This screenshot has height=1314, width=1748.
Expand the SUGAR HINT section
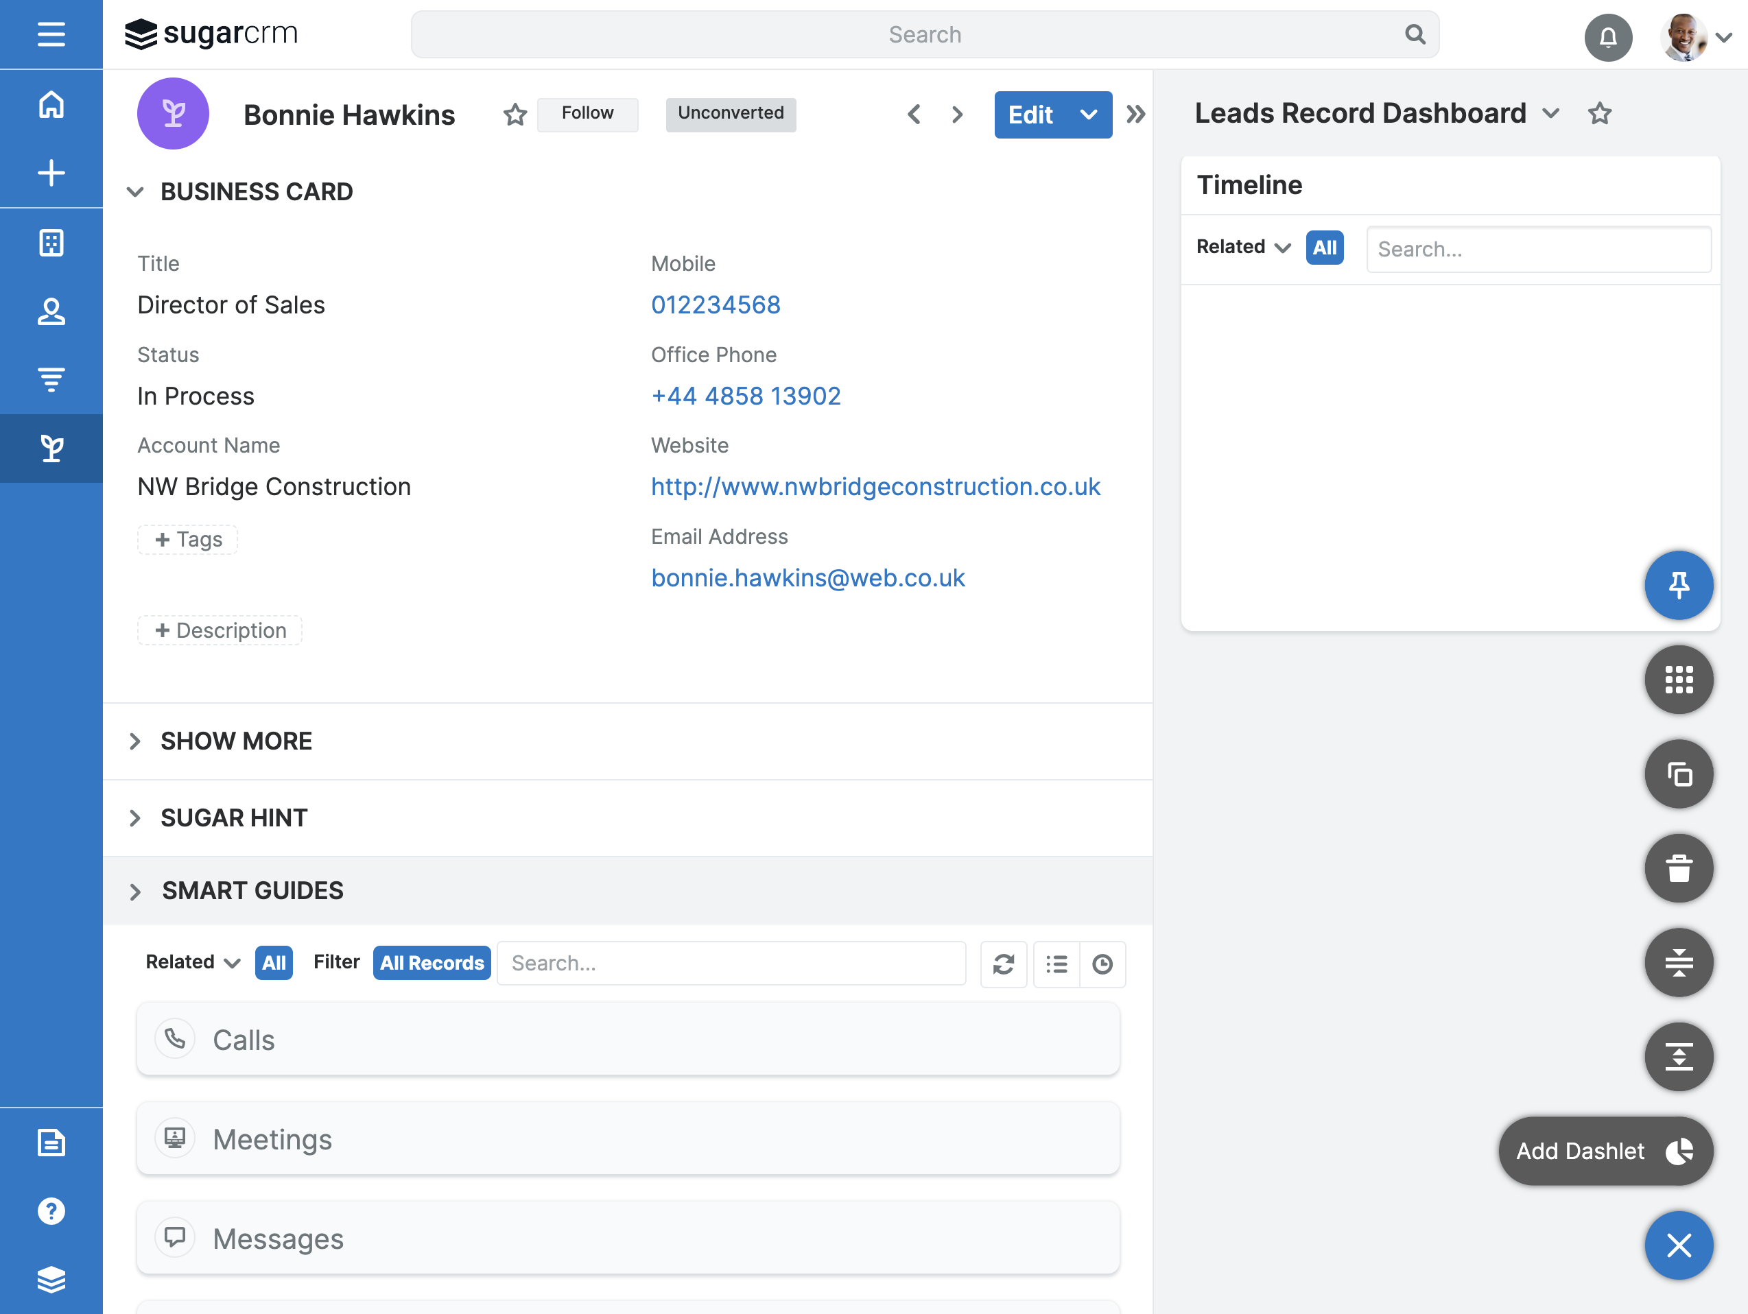[x=135, y=817]
